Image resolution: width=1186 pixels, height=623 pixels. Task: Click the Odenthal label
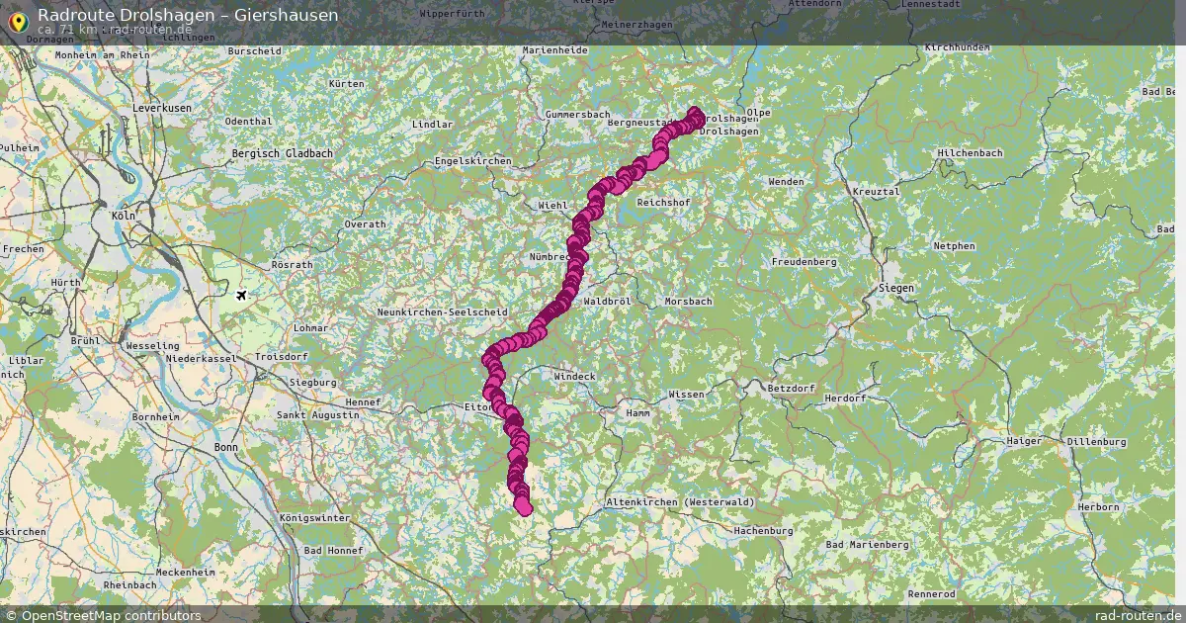pyautogui.click(x=249, y=122)
